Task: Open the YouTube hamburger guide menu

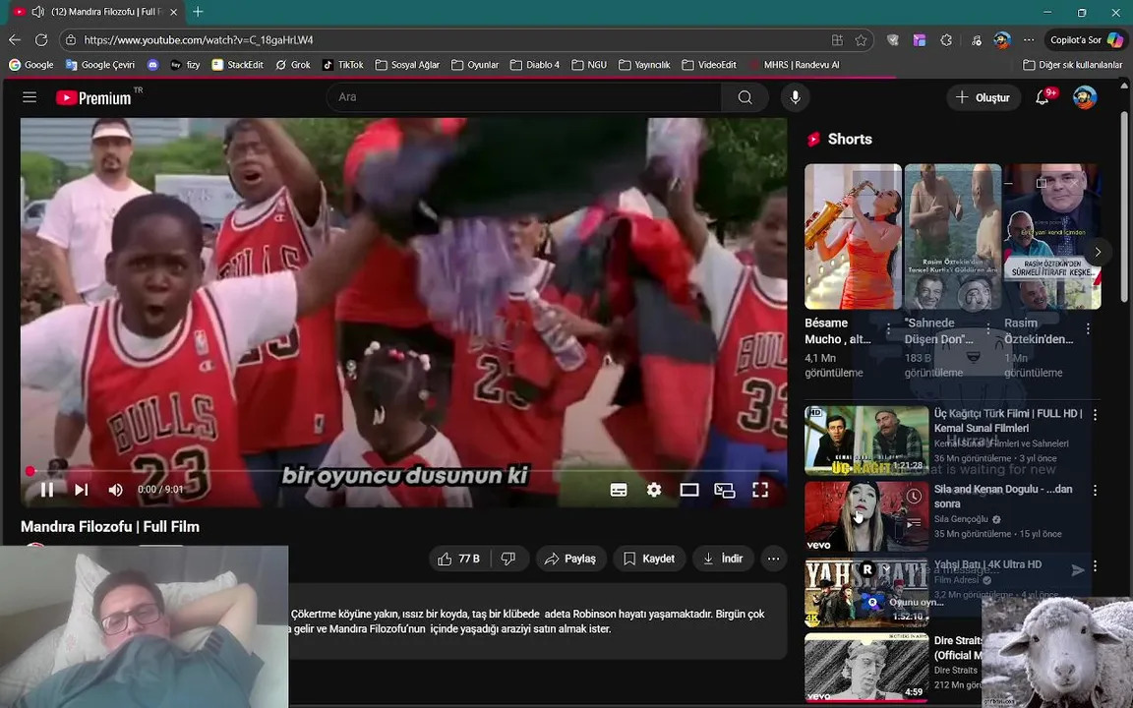Action: pos(29,96)
